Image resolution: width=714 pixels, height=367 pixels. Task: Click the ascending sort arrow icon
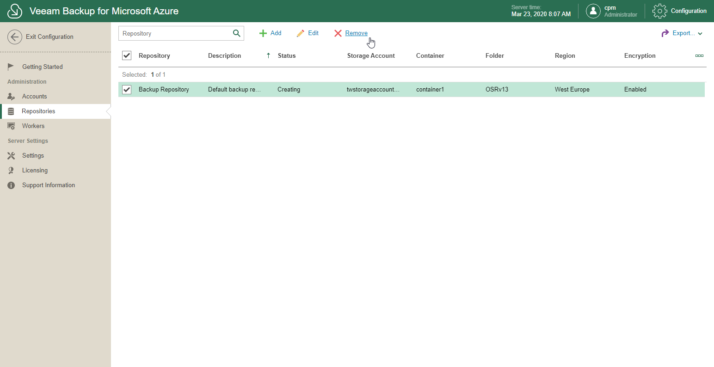269,55
